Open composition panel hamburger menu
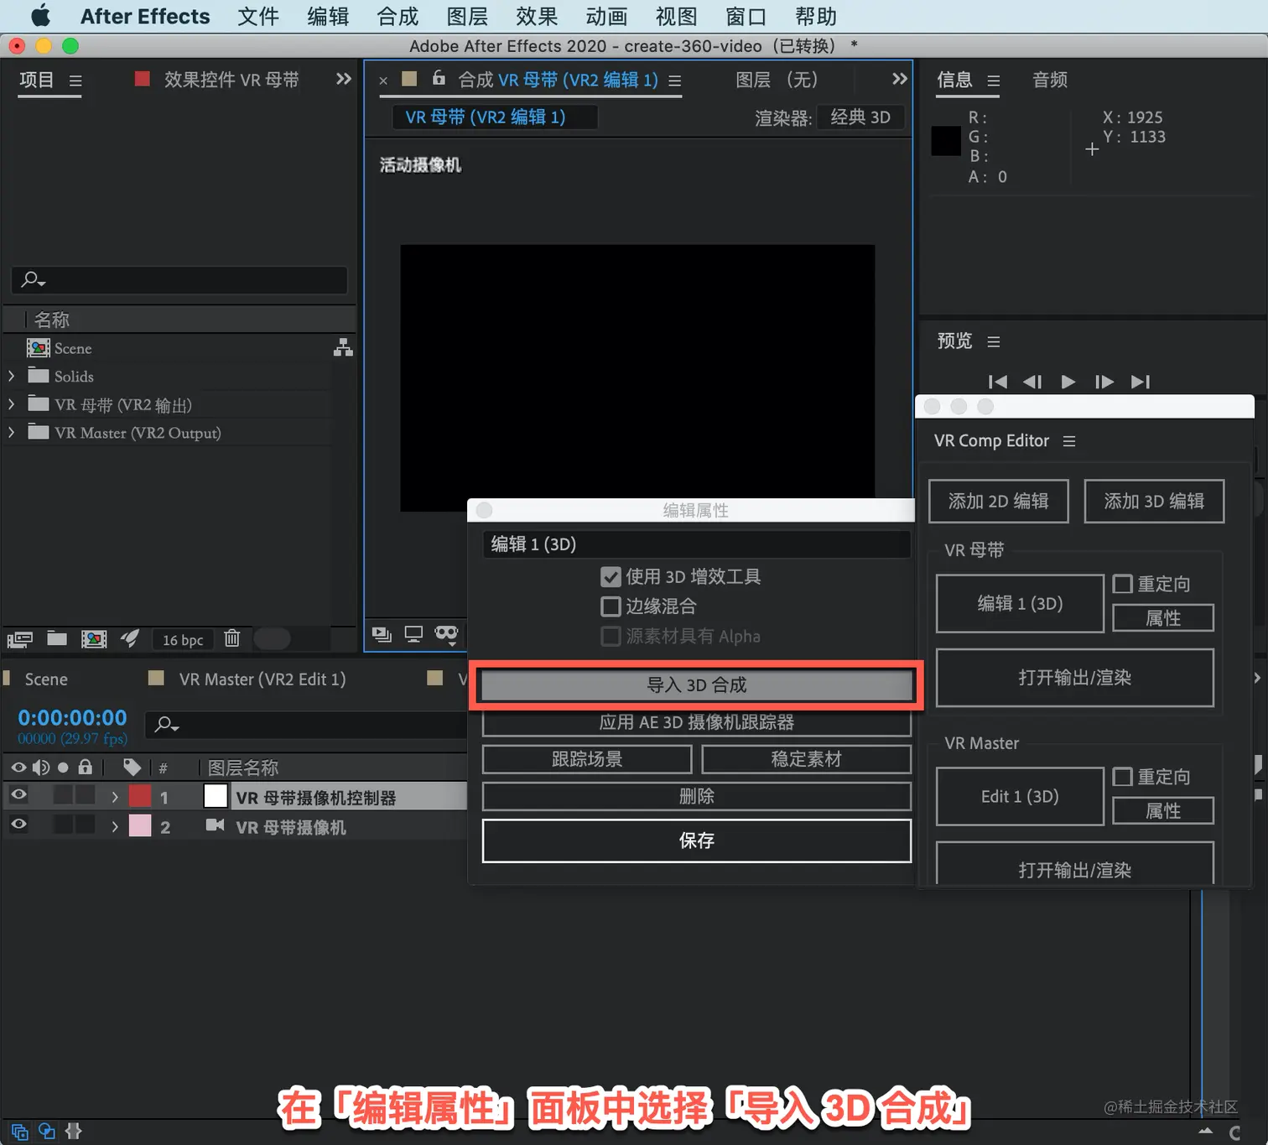1268x1145 pixels. coord(675,81)
